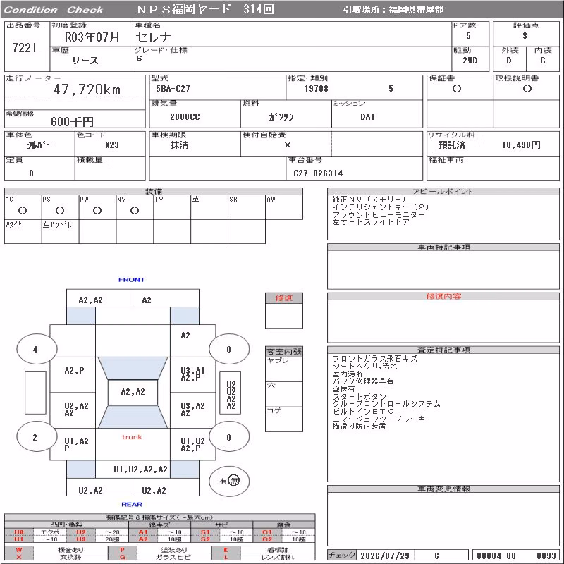The height and width of the screenshot is (564, 564).
Task: Select tire circle showing '4'
Action: [37, 349]
